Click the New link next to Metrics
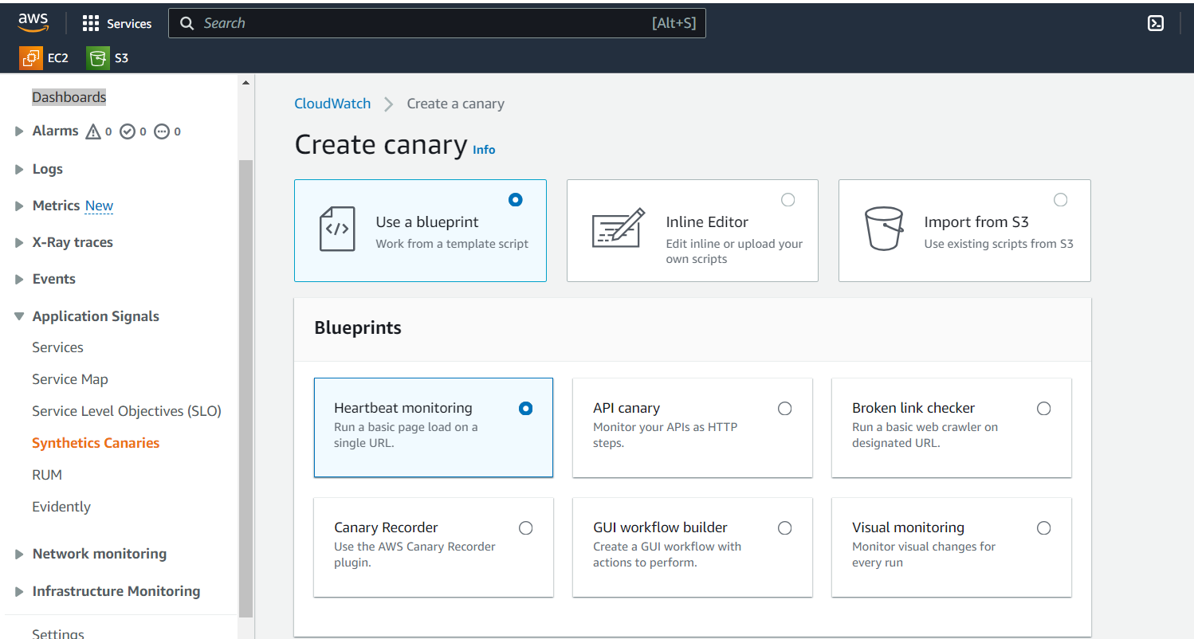 point(99,206)
